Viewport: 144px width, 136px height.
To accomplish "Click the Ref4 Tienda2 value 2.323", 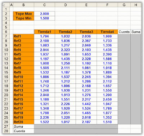I will 66,50.
